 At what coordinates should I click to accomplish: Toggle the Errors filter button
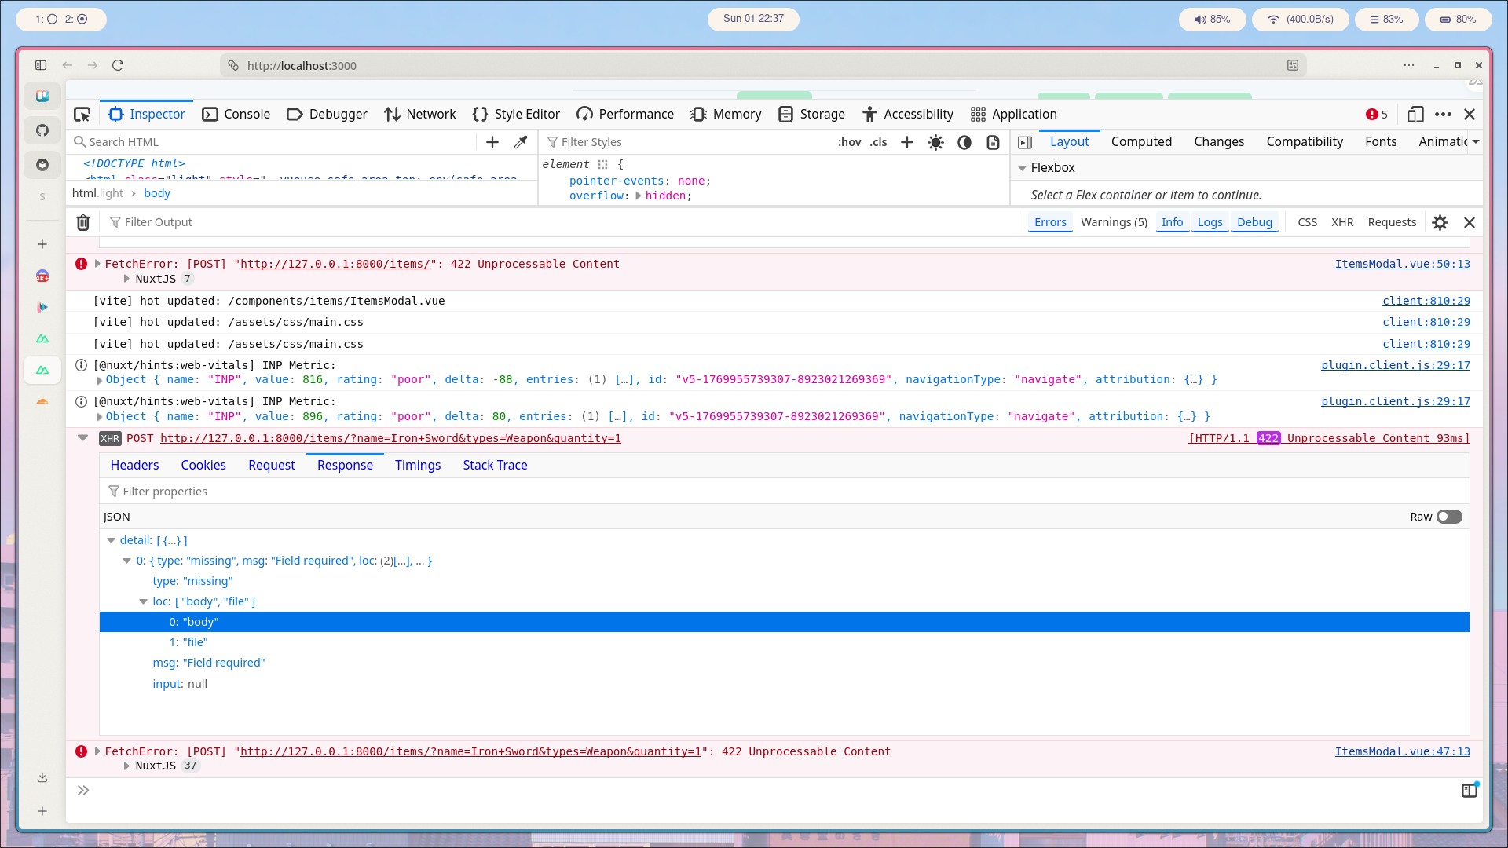click(x=1050, y=223)
